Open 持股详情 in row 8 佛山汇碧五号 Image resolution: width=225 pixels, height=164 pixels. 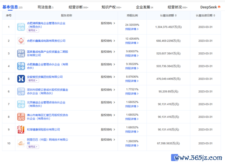click(132, 119)
